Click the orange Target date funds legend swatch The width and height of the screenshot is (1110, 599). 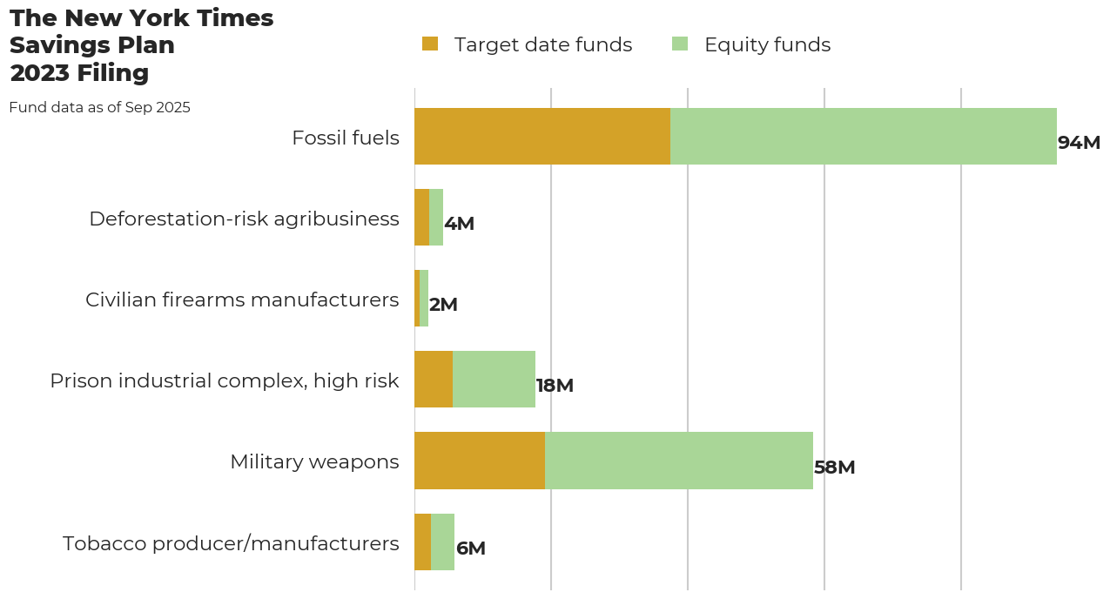430,44
